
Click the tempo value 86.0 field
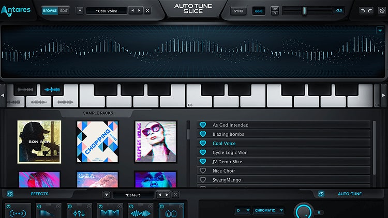259,11
